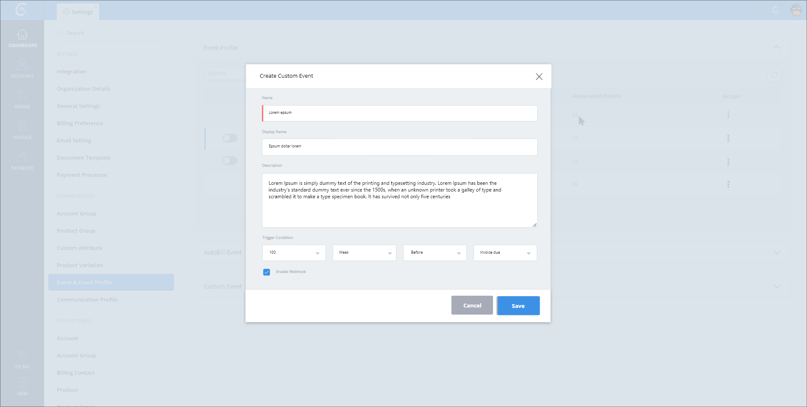Click the Save button

pyautogui.click(x=518, y=306)
